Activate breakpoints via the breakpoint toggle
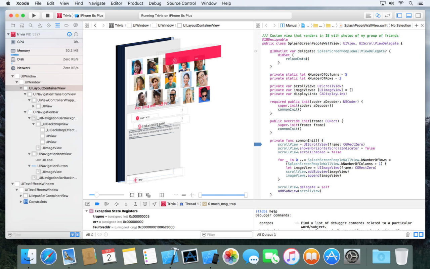The image size is (430, 269). tap(96, 204)
